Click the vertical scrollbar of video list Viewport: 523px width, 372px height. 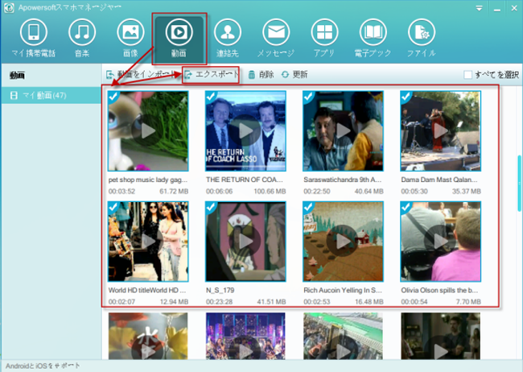(519, 183)
